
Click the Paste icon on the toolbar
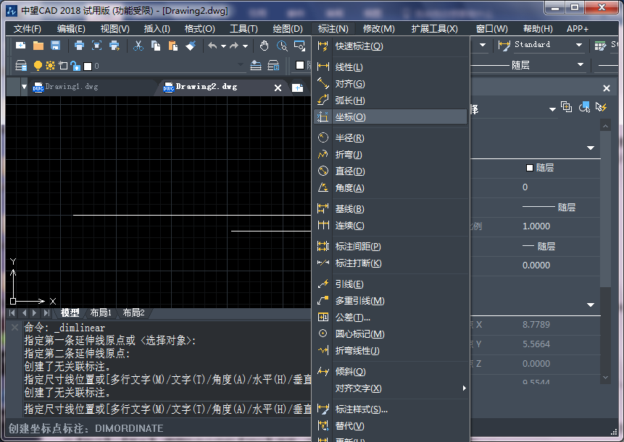click(172, 45)
